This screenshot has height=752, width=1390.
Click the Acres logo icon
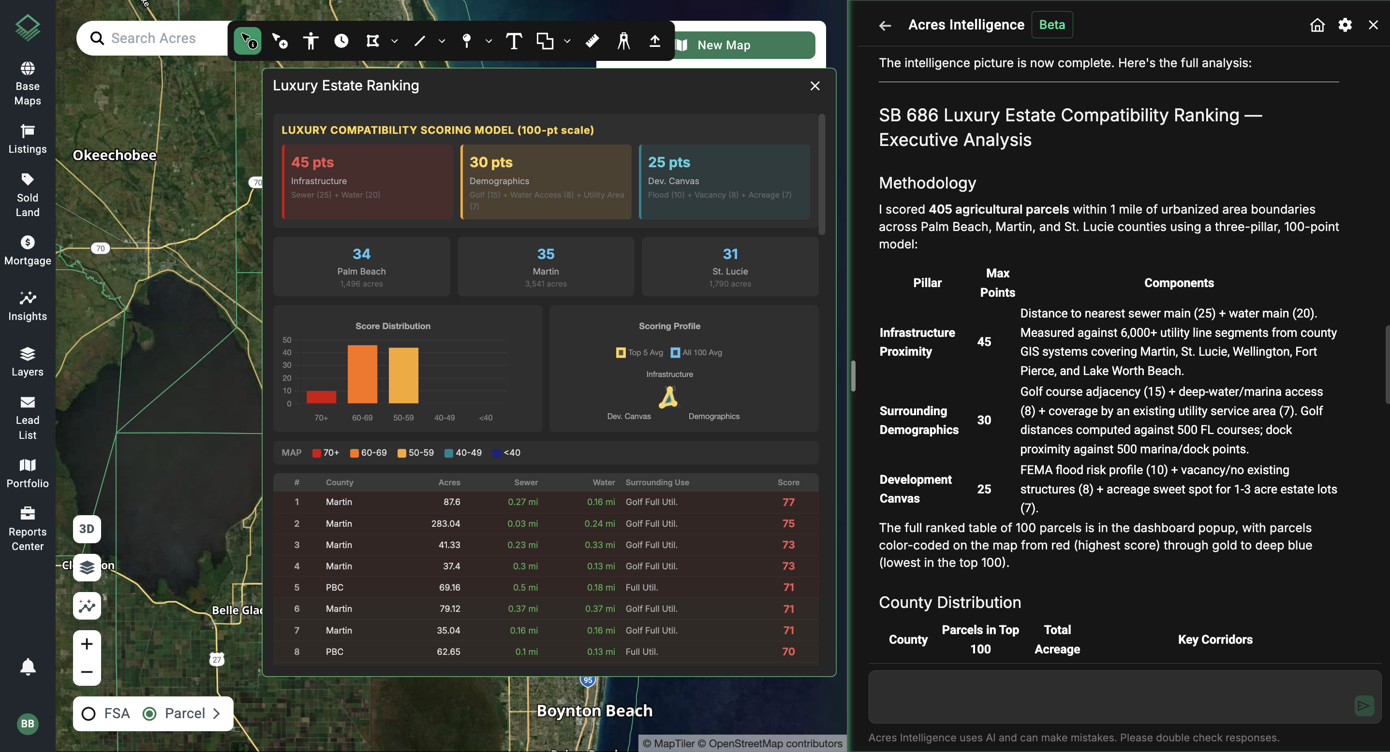pyautogui.click(x=28, y=27)
